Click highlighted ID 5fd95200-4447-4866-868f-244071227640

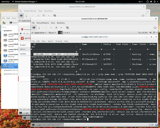click(x=56, y=54)
